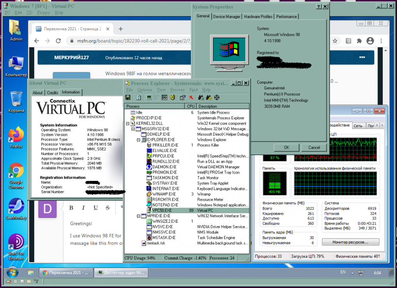
Task: Toggle underline formatting in the reply editor
Action: [96, 208]
